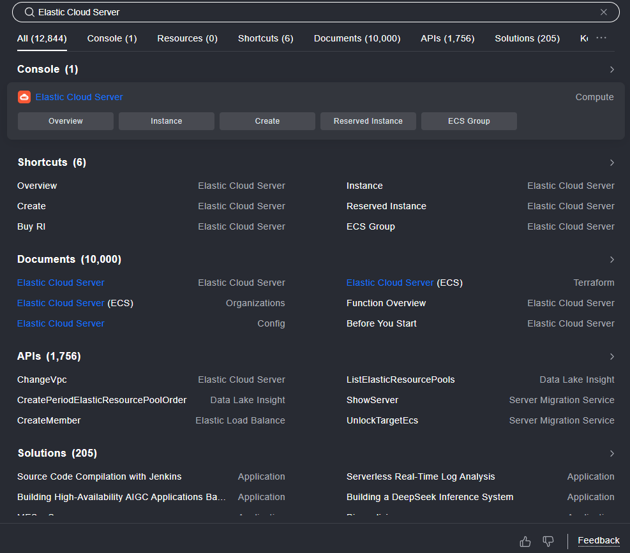Open Elastic Cloud Server (ECS) Organizations document
This screenshot has width=630, height=553.
tap(151, 303)
